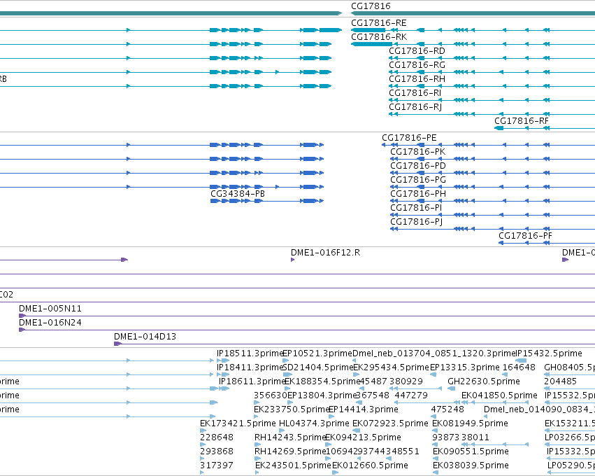Image resolution: width=595 pixels, height=476 pixels.
Task: Click EST label SD21404.5prime
Action: 318,367
